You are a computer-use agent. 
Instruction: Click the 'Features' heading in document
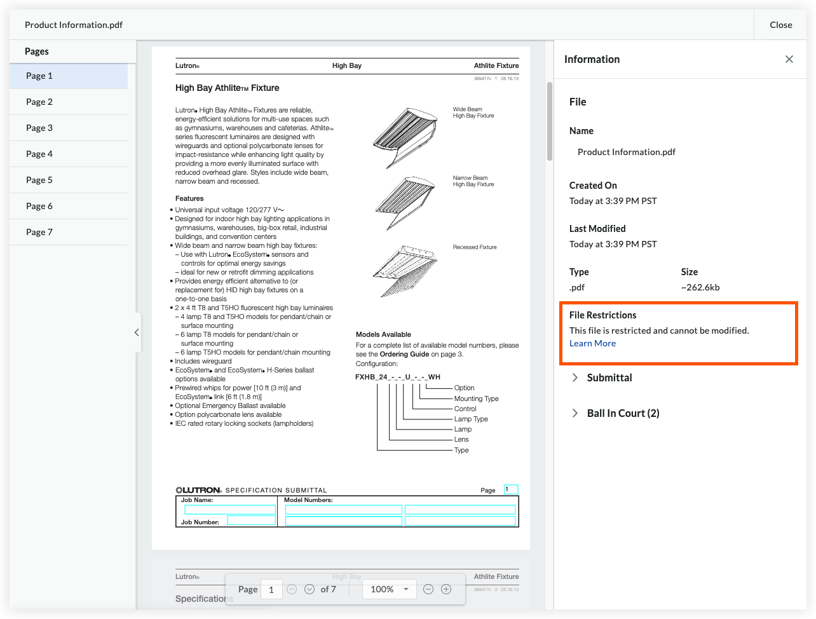point(189,198)
